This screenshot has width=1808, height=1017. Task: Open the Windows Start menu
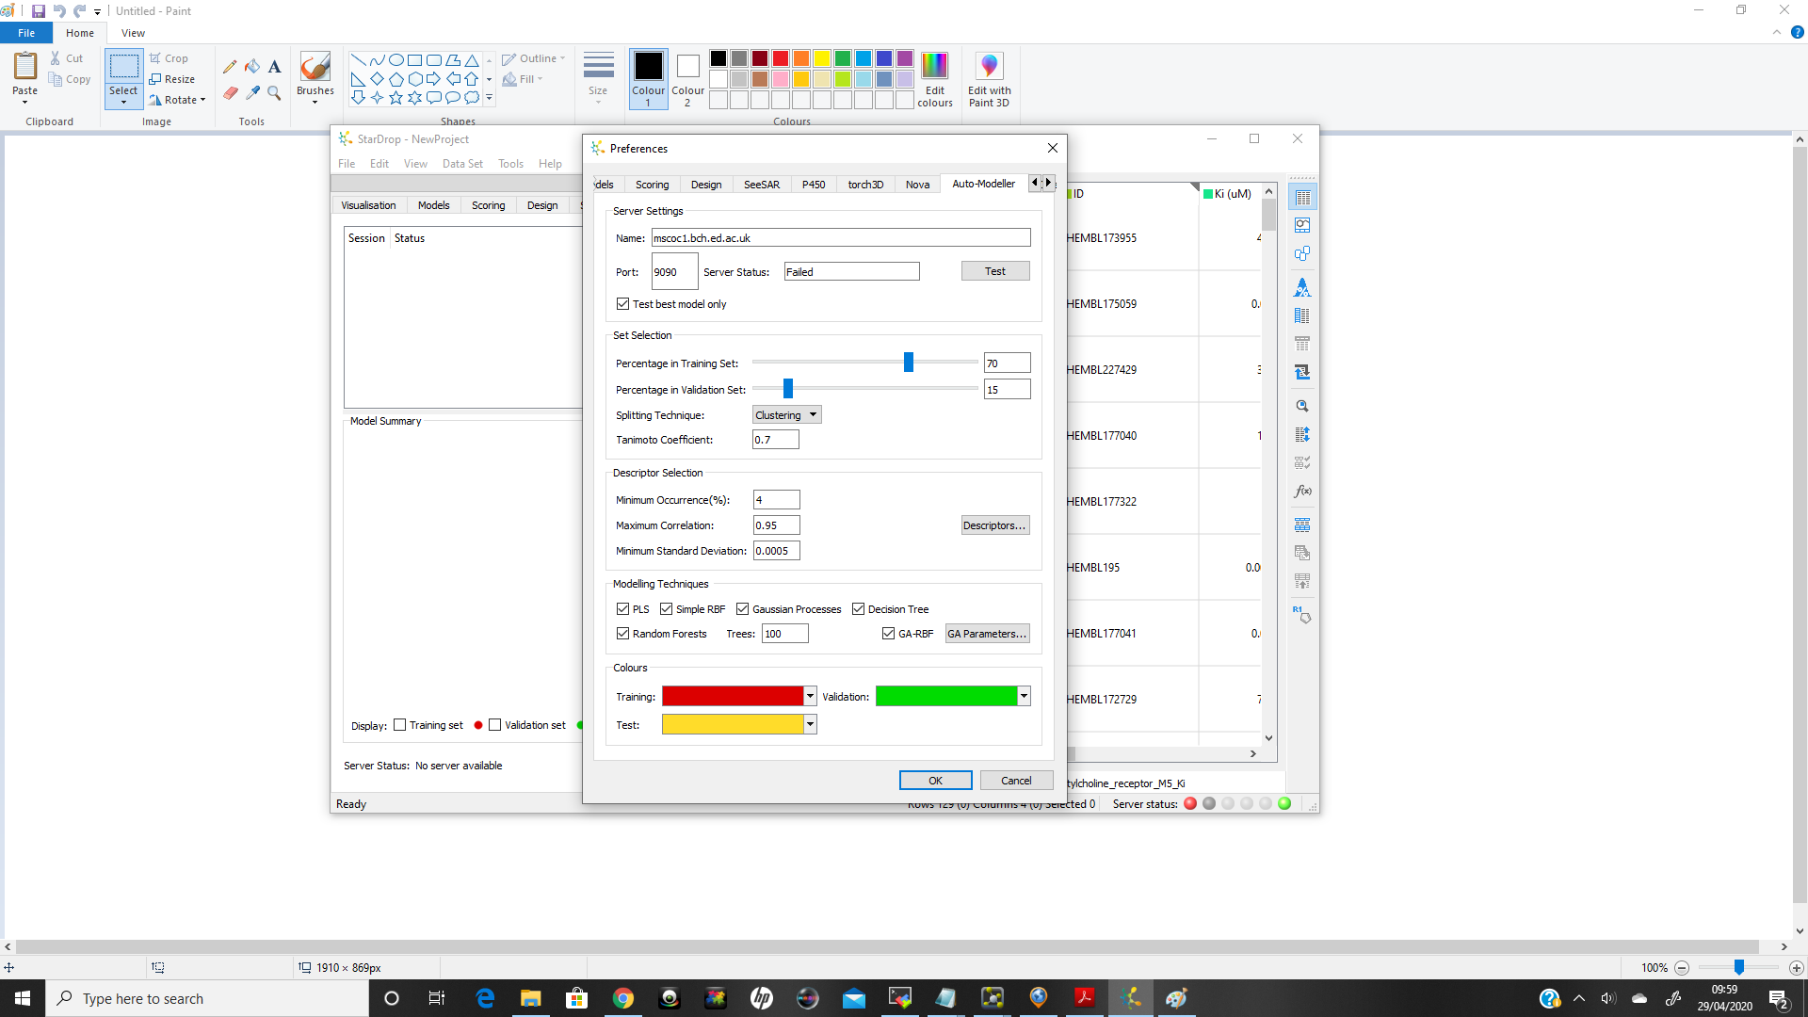[23, 998]
